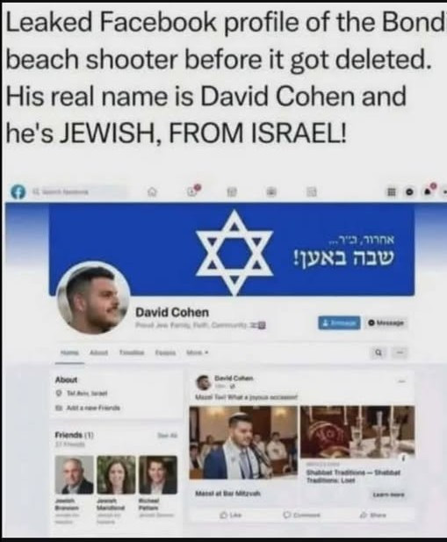Click the Search Facebook input field
This screenshot has height=542, width=447.
[78, 192]
